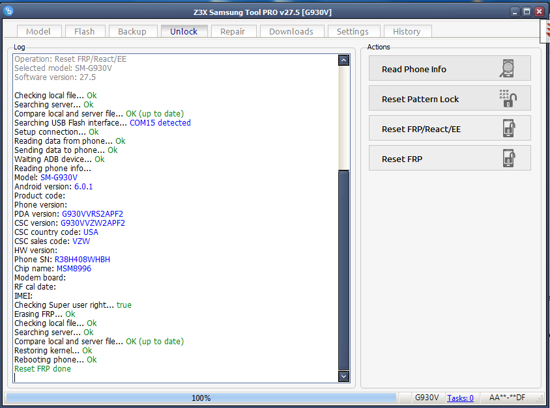Viewport: 550px width, 408px height.
Task: Click the 'Software version: 27.5' log line
Action: coord(55,77)
